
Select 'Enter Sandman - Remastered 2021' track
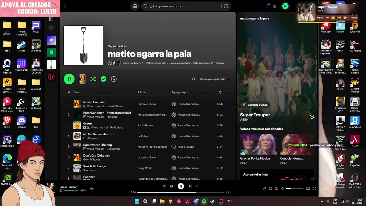point(107,113)
